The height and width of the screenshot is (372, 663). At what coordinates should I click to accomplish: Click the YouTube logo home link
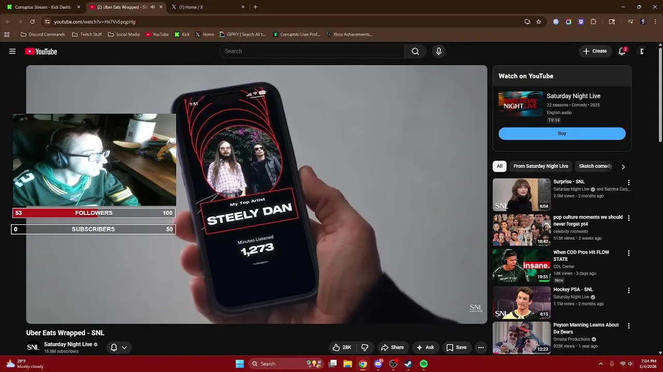pos(41,51)
